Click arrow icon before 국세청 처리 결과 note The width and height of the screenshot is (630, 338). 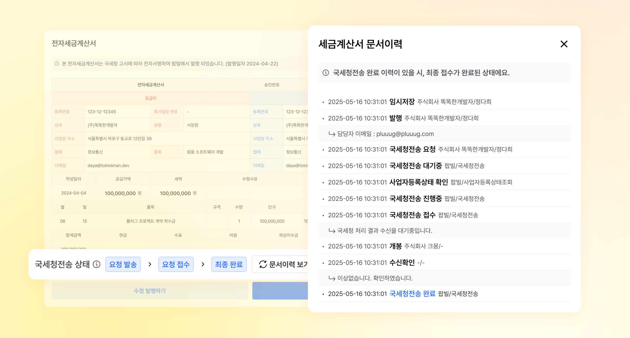pos(332,230)
